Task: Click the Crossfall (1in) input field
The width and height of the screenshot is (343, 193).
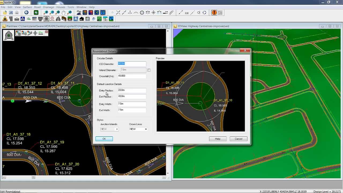Action: (132, 76)
